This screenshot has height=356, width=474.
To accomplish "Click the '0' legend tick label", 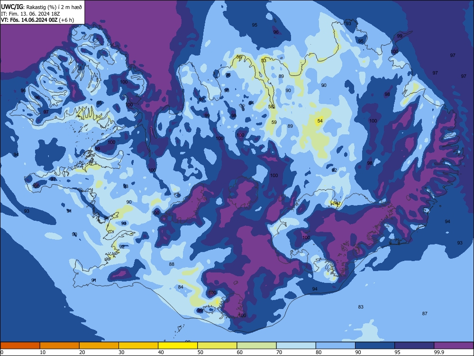I will pyautogui.click(x=2, y=352).
